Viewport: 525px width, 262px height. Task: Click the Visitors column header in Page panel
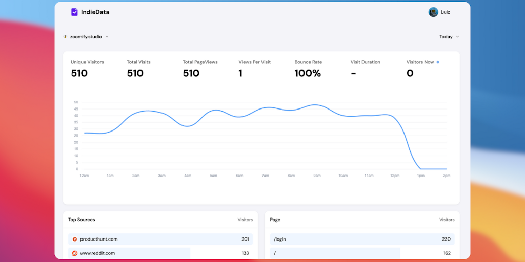(x=447, y=220)
